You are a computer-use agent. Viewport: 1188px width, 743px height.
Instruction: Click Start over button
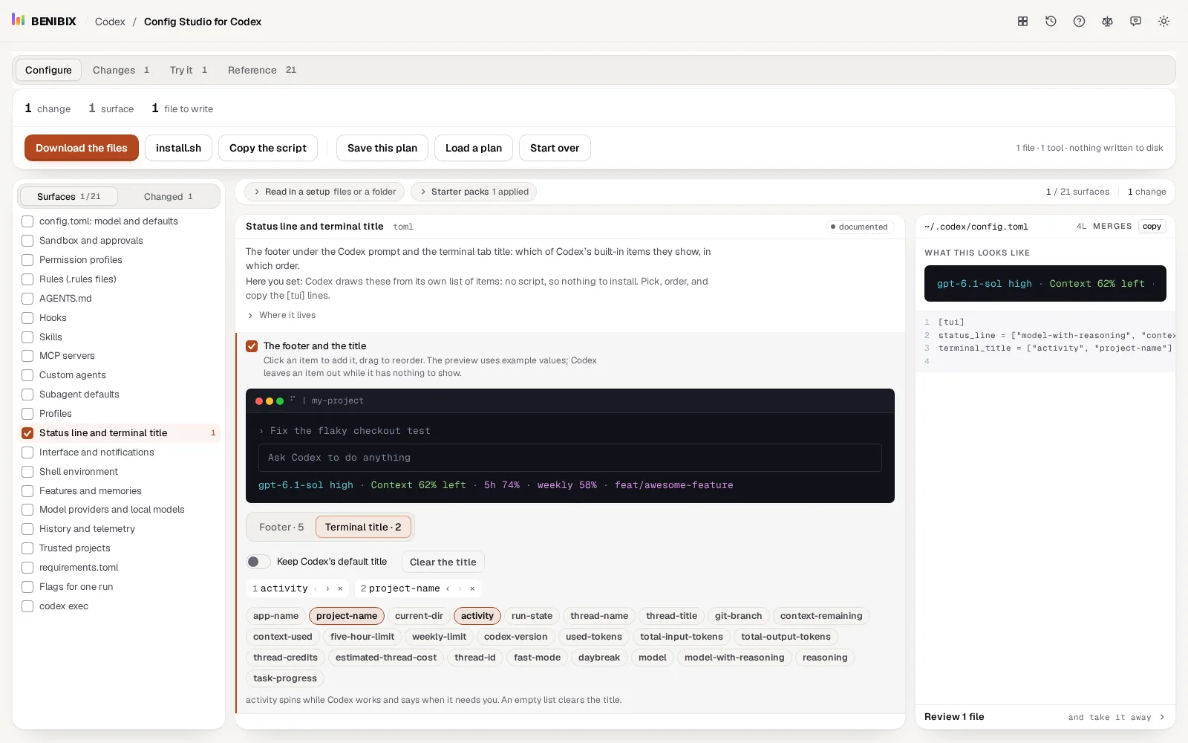pyautogui.click(x=555, y=148)
